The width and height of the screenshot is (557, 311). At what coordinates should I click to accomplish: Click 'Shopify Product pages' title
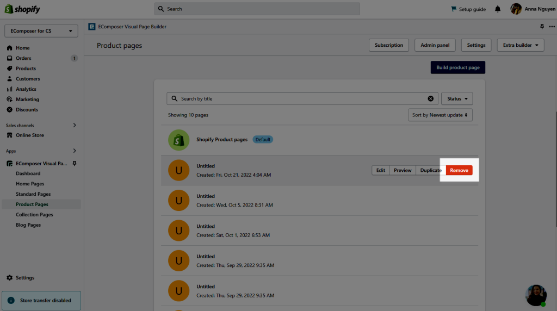[x=222, y=140]
